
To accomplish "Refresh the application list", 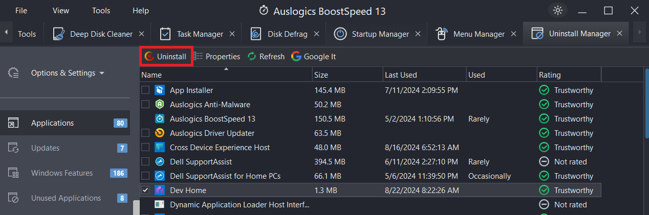I will (x=266, y=56).
